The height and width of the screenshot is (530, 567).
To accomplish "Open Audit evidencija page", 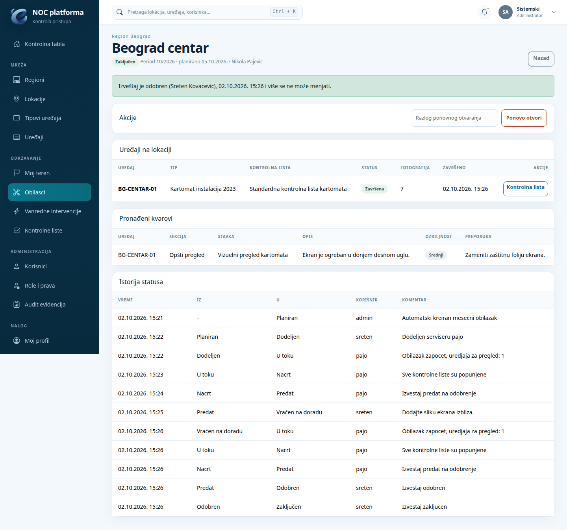I will click(50, 305).
